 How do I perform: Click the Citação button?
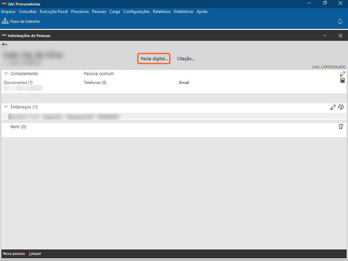(x=186, y=58)
